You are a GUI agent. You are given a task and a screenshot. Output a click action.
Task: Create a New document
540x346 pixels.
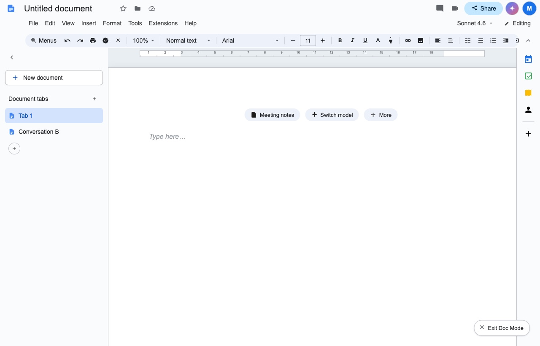(54, 78)
